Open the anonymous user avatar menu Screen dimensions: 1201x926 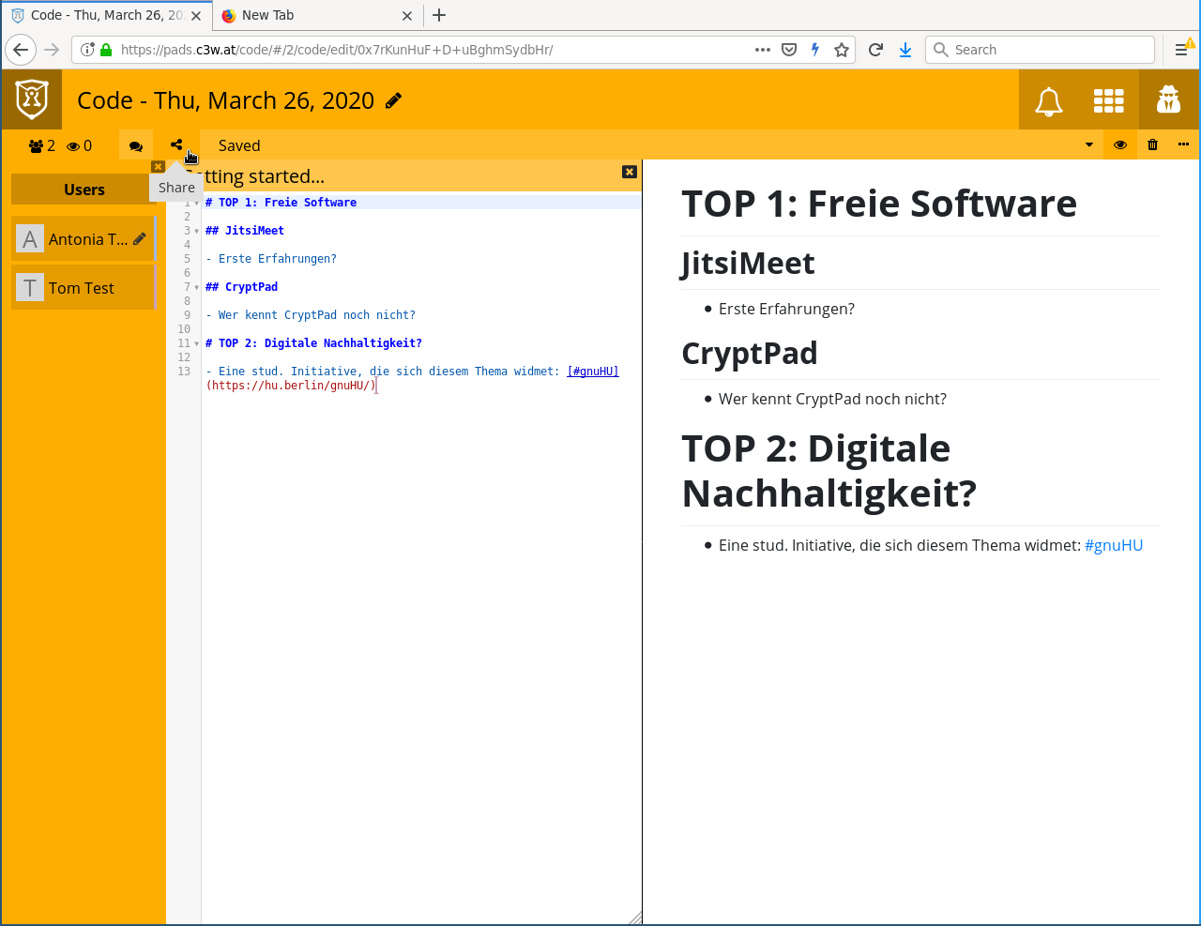pyautogui.click(x=1168, y=99)
